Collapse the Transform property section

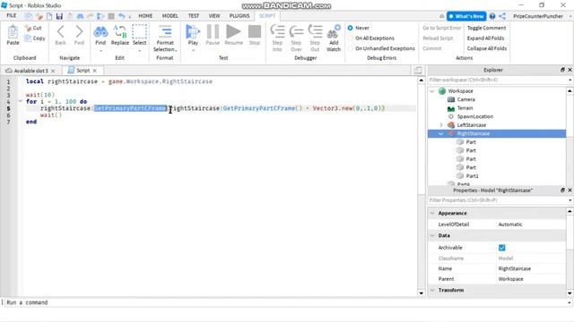432,290
